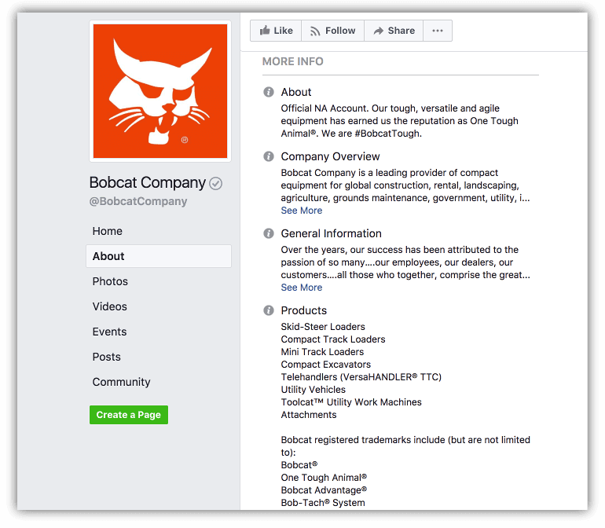Open the Community section
The height and width of the screenshot is (528, 605).
121,382
